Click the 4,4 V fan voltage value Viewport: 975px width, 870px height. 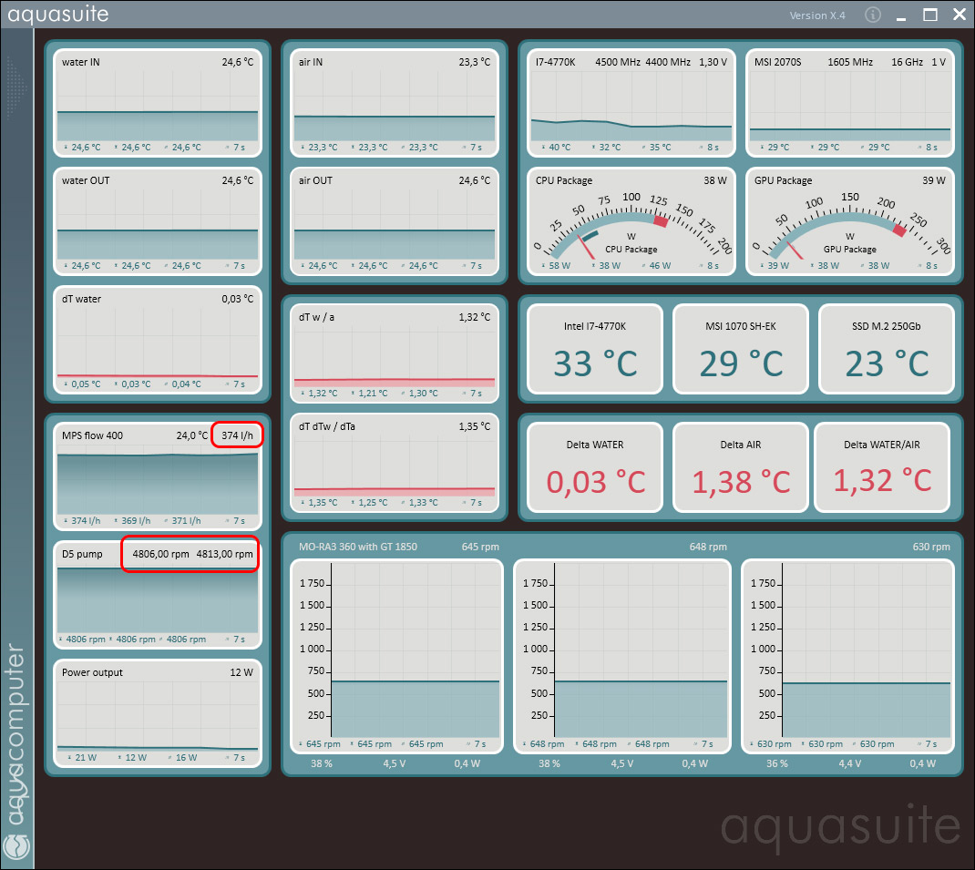(849, 763)
